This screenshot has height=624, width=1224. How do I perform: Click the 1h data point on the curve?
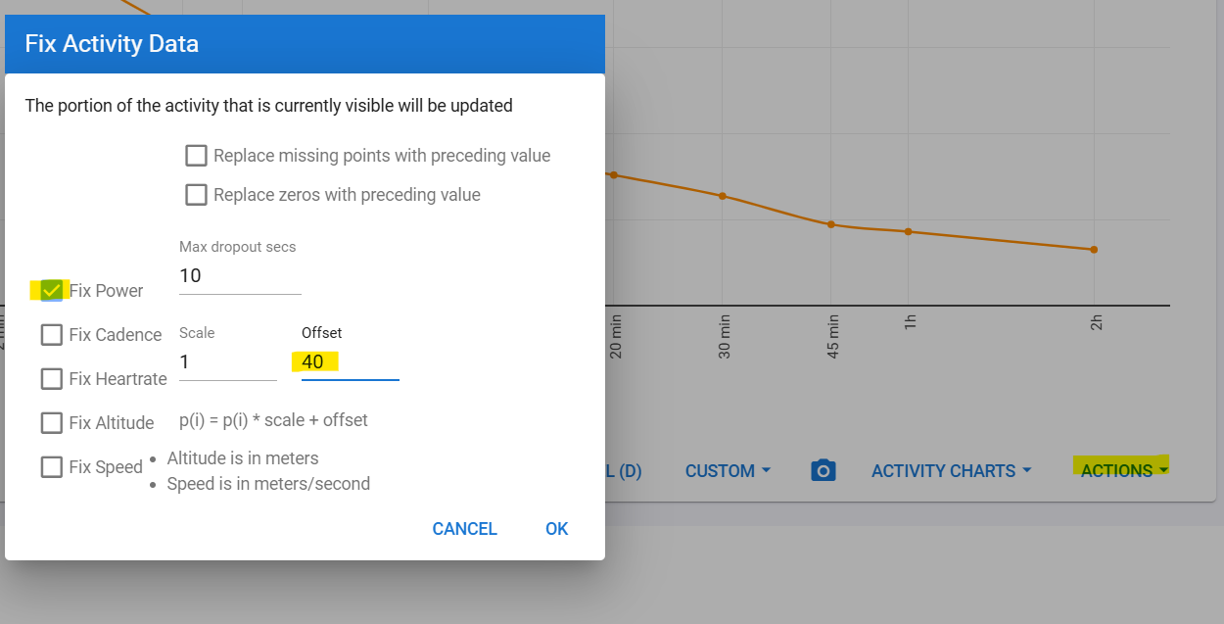tap(909, 231)
